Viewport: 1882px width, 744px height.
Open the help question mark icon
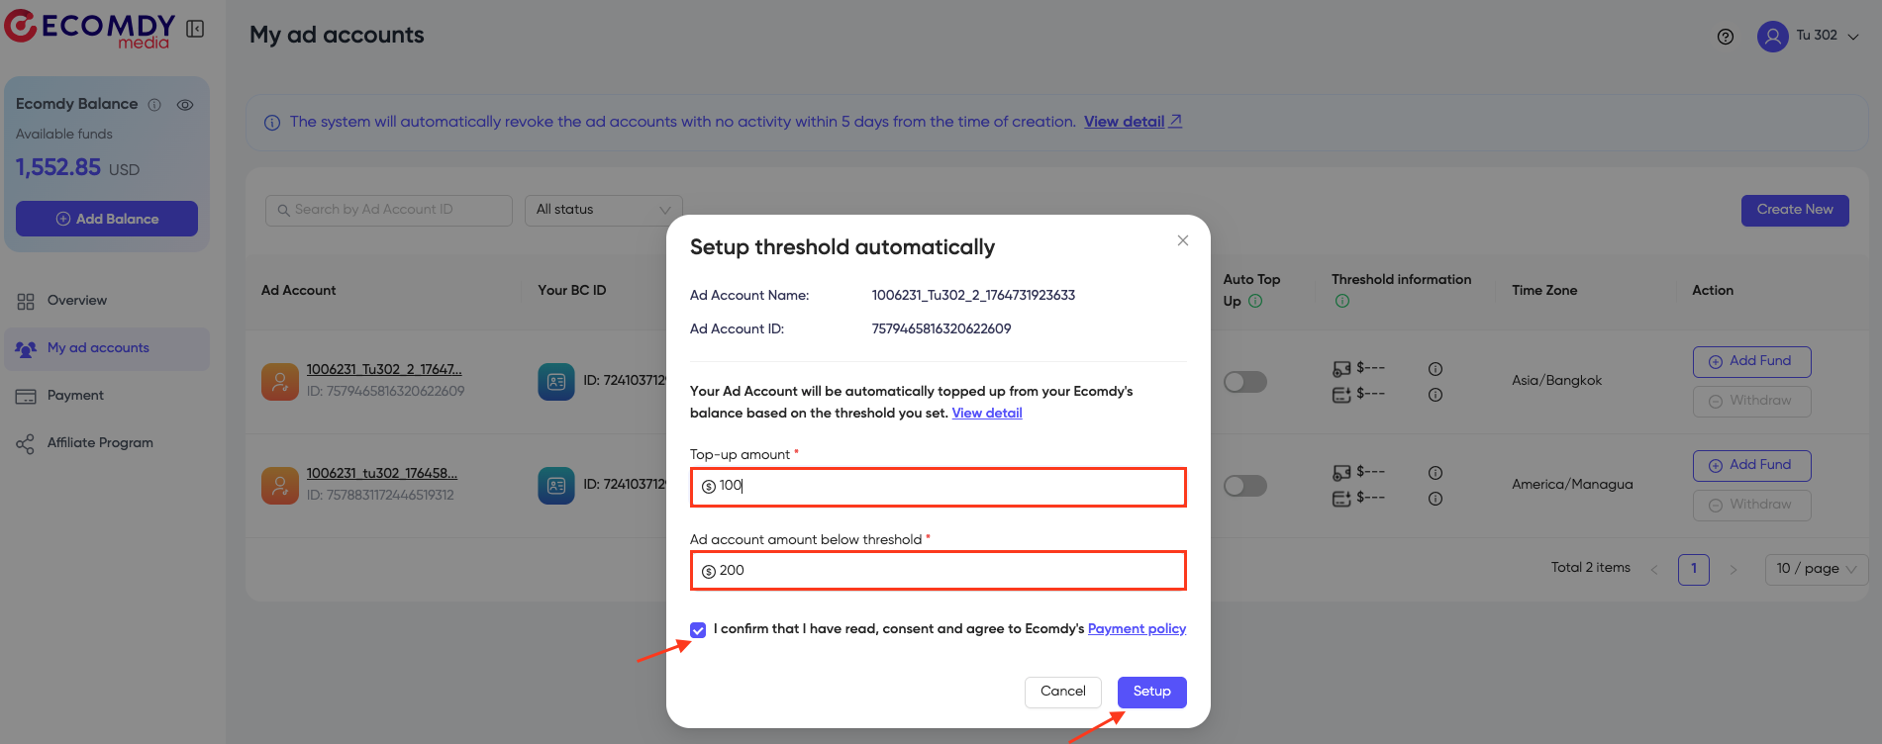[x=1726, y=37]
